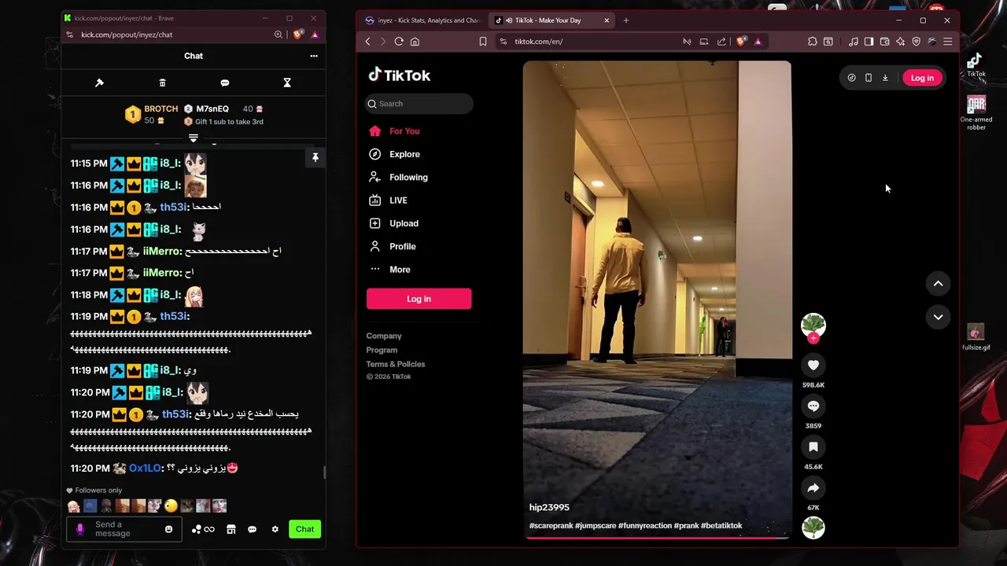The image size is (1007, 566).
Task: Open Following in TikTok sidebar
Action: click(408, 177)
